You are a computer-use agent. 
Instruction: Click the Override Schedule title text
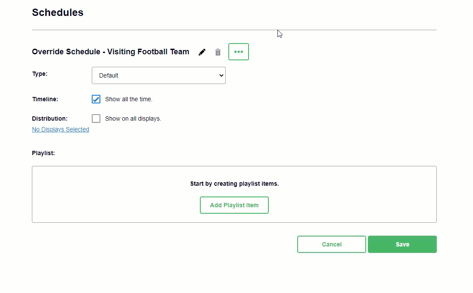110,52
